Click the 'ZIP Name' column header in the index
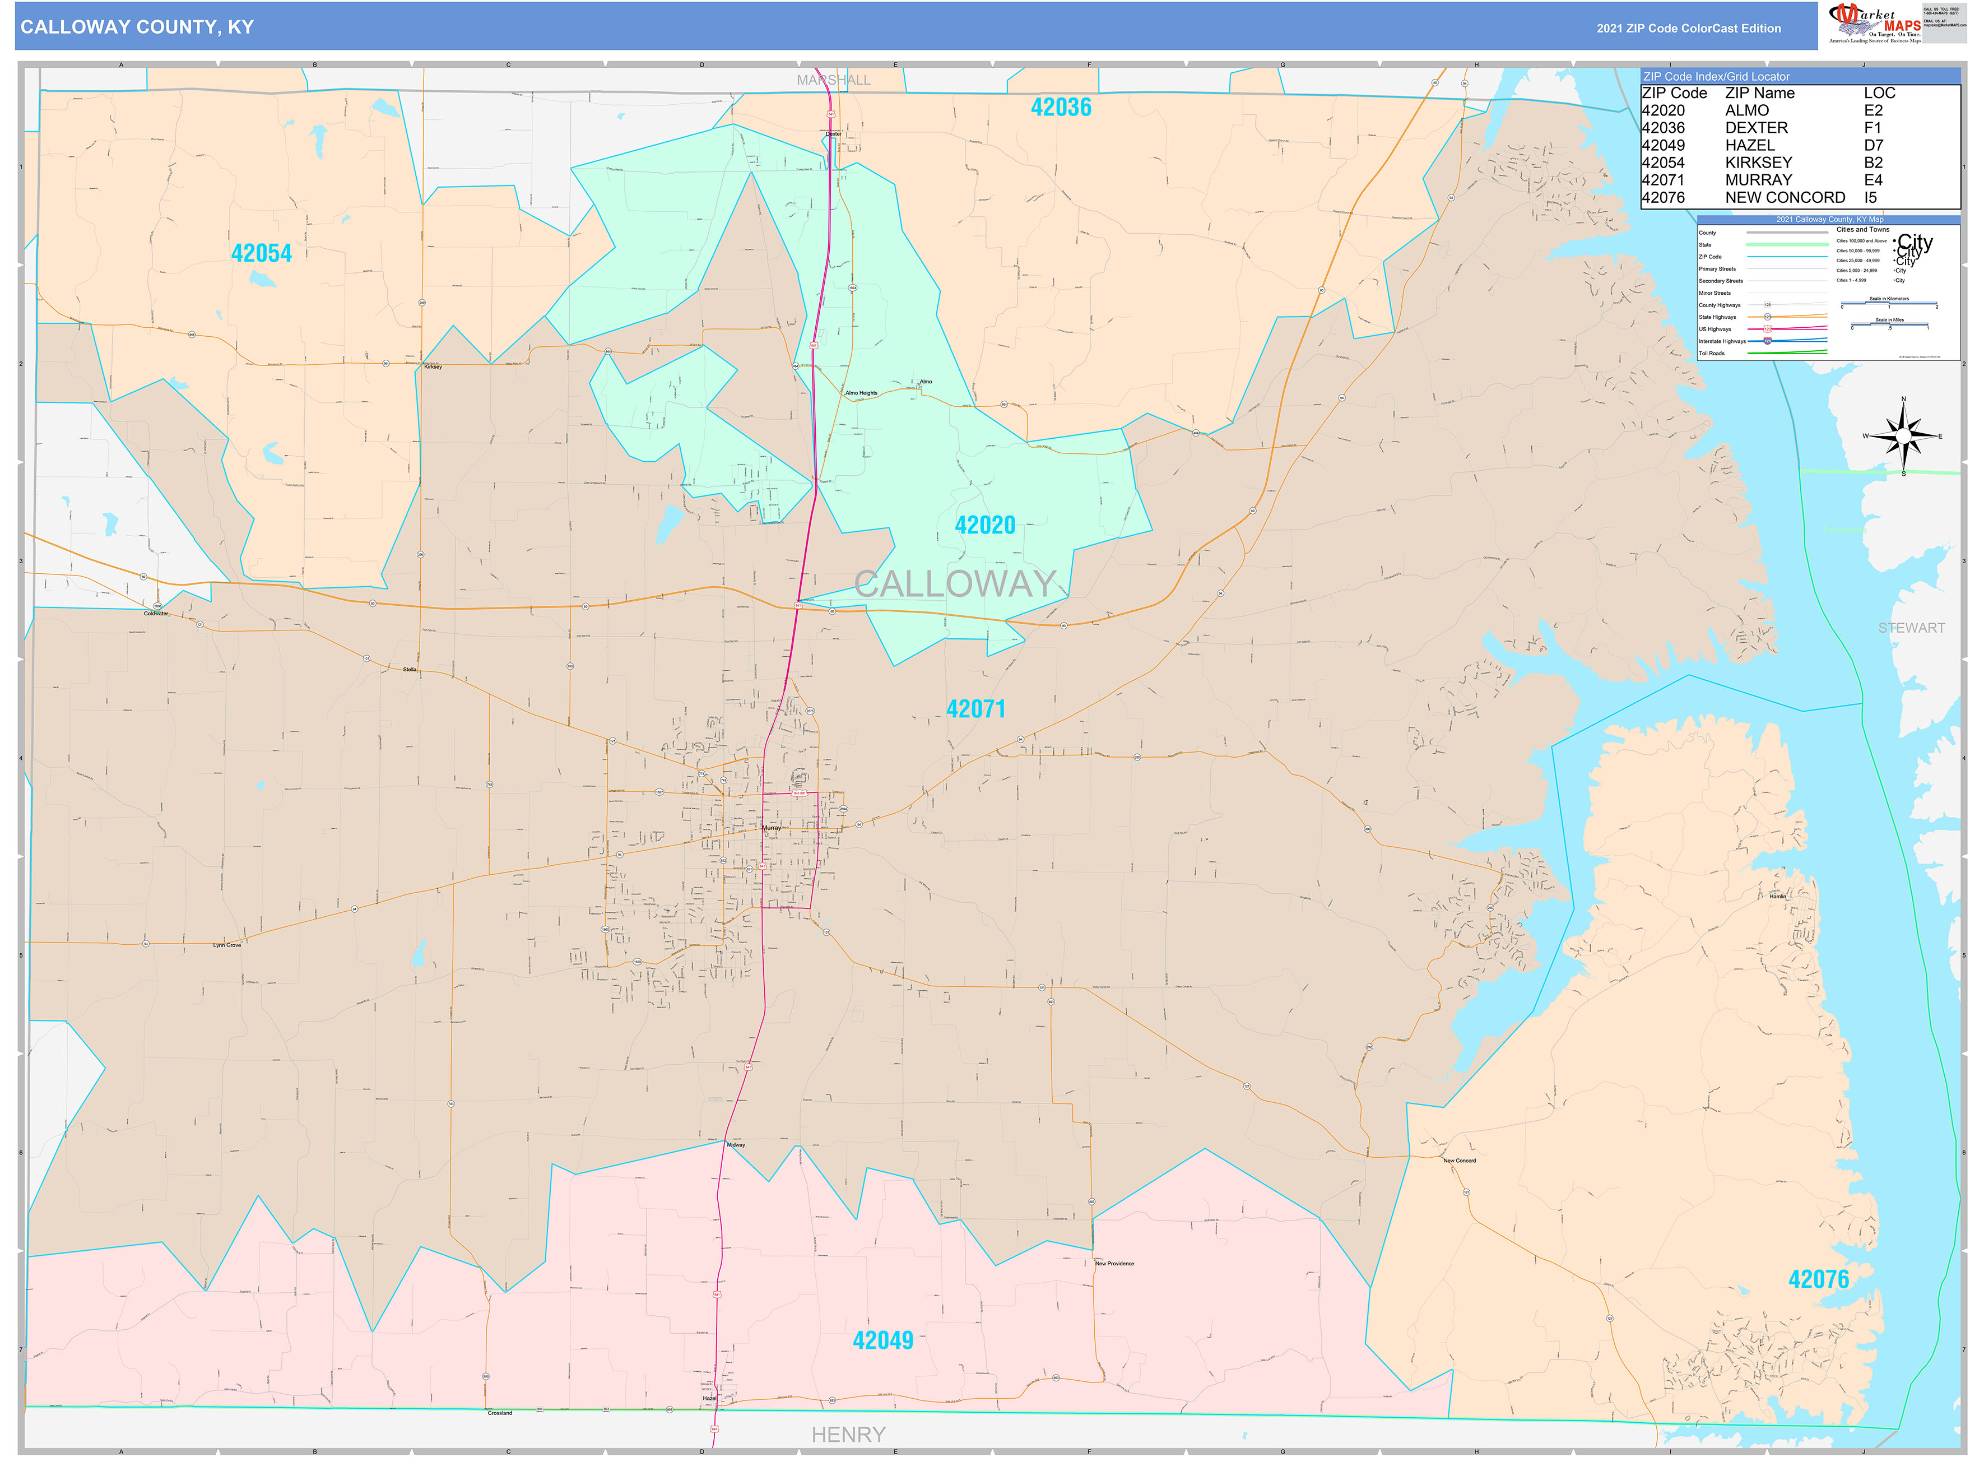1984x1457 pixels. (x=1759, y=94)
